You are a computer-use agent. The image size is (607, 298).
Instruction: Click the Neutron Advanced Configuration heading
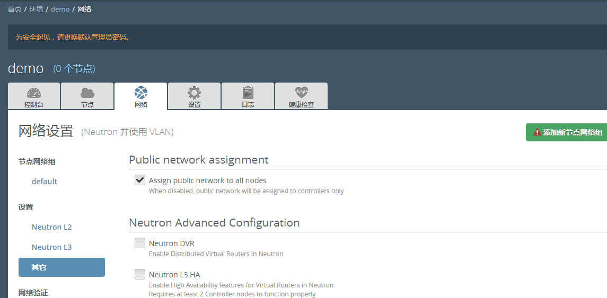click(x=214, y=223)
